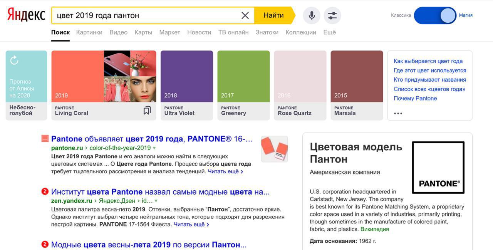Open search settings sliders icon
The width and height of the screenshot is (493, 250).
[x=332, y=15]
